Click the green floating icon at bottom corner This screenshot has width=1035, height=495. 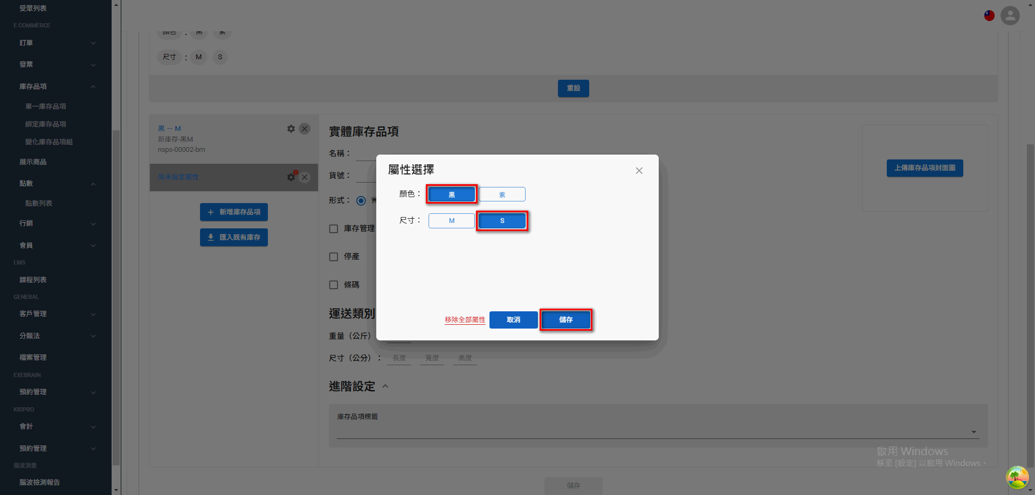click(x=1017, y=477)
